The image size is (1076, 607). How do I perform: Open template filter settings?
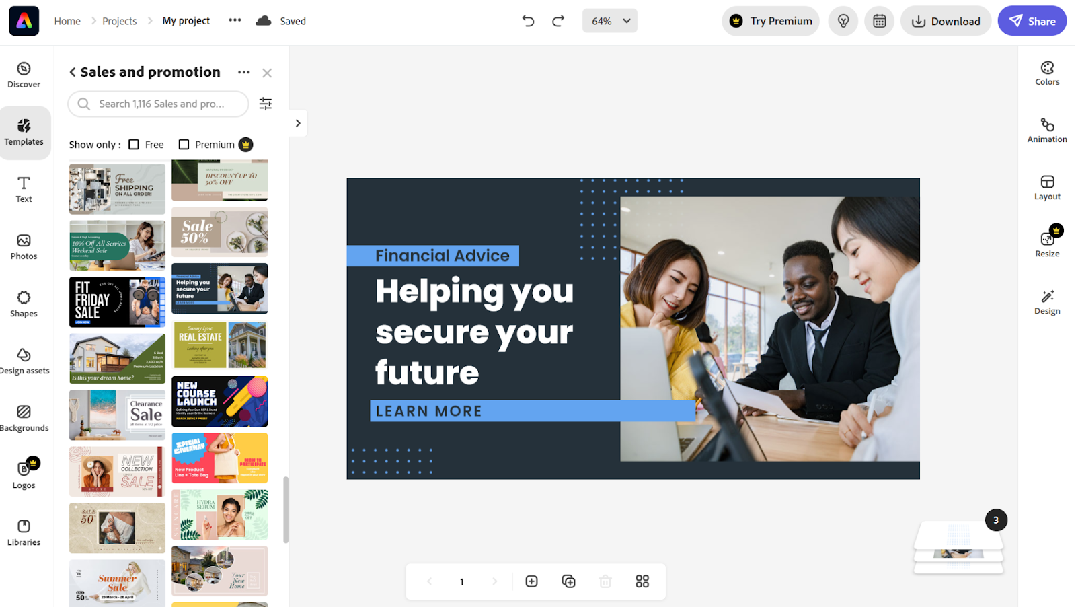pos(266,104)
